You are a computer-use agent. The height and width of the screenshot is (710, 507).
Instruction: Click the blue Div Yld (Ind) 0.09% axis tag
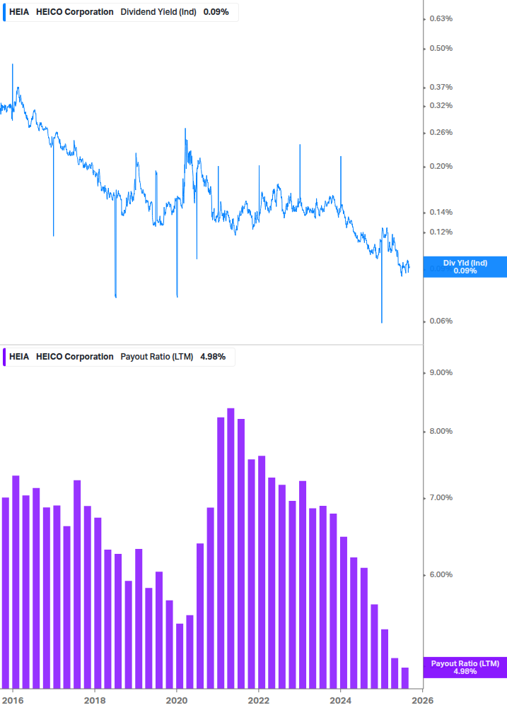click(465, 267)
